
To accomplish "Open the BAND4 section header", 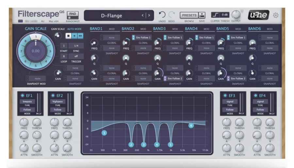I will [191, 29].
